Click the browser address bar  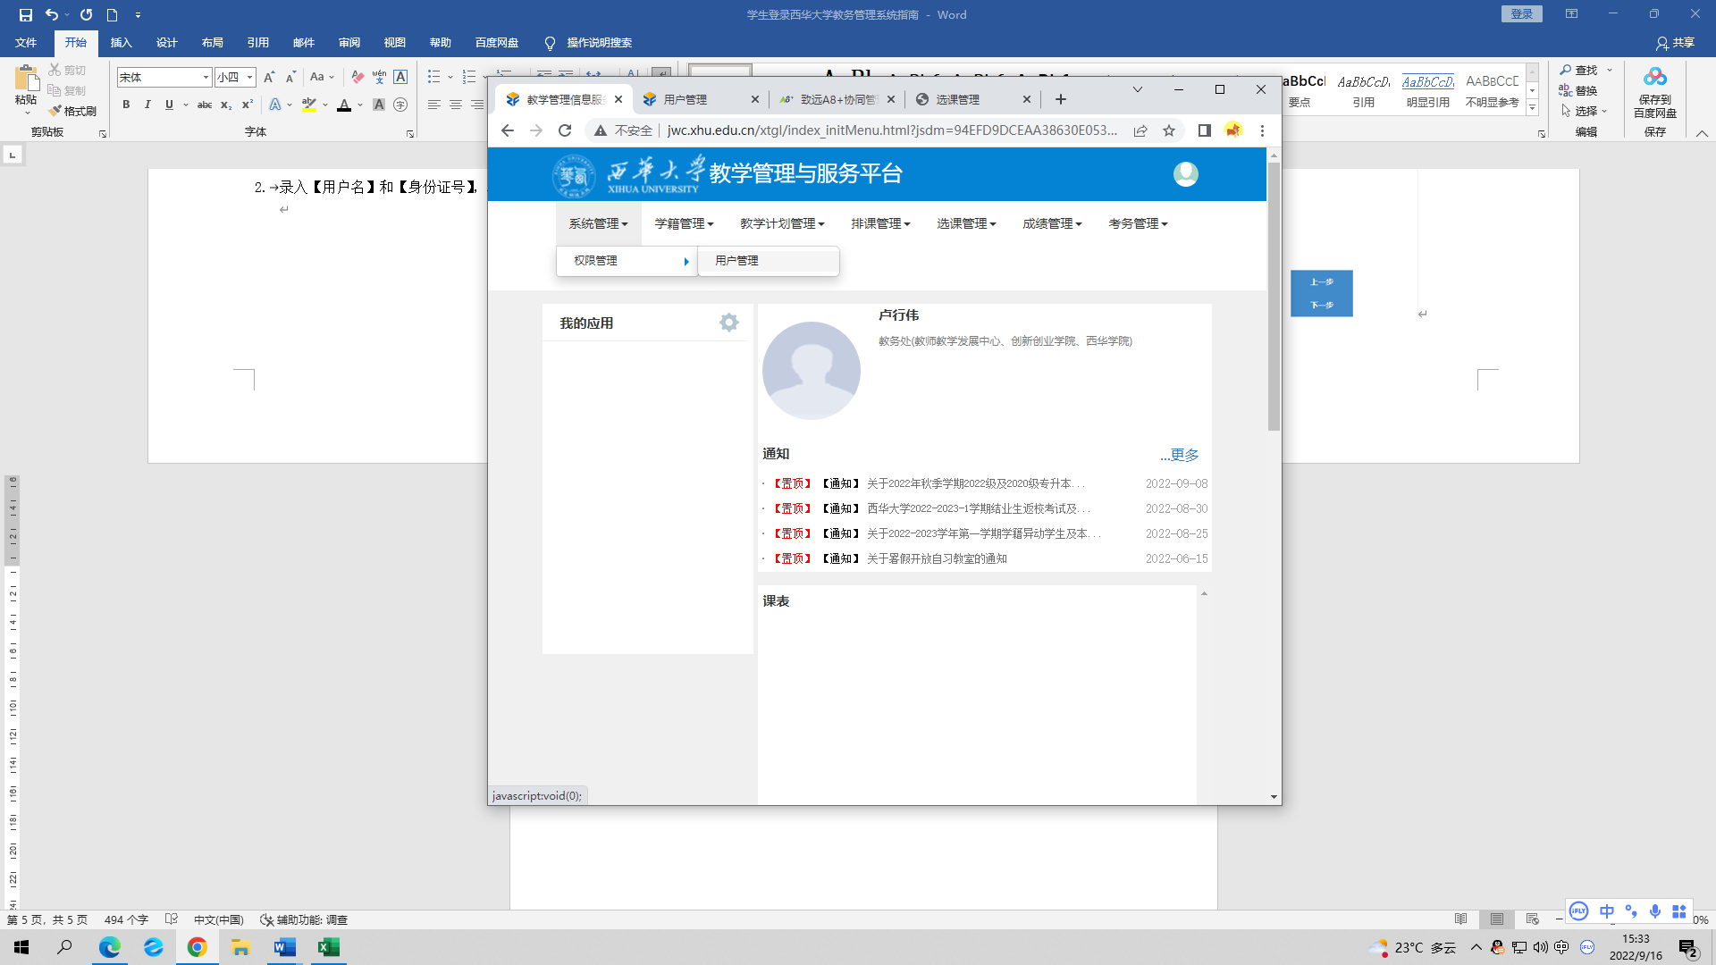pos(891,130)
